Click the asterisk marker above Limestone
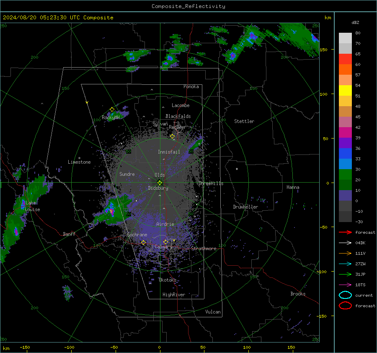The height and width of the screenshot is (353, 377). (x=79, y=158)
